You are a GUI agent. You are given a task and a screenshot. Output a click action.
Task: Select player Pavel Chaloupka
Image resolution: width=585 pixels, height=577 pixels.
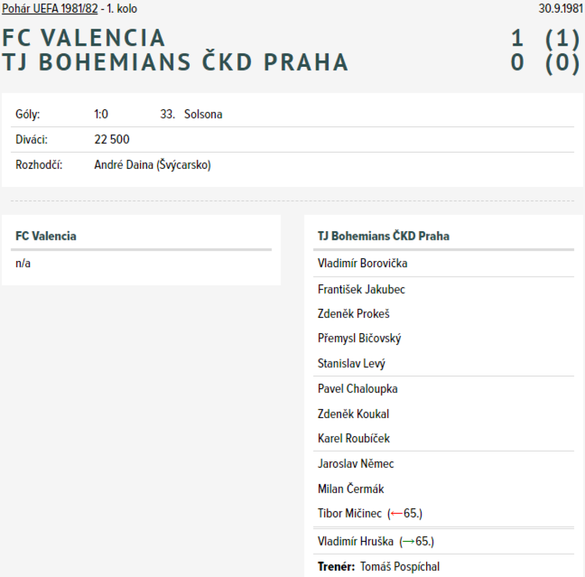[357, 389]
